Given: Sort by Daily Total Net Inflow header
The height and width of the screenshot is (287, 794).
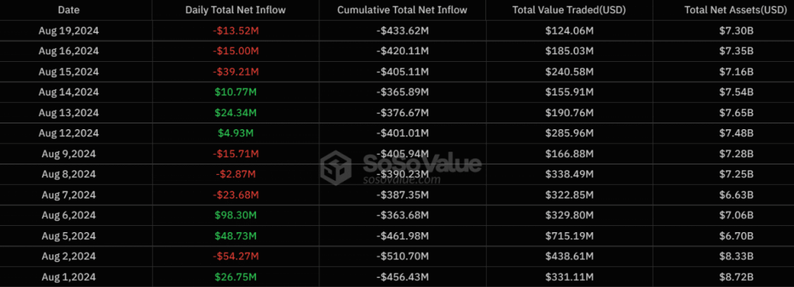Looking at the screenshot, I should 236,9.
